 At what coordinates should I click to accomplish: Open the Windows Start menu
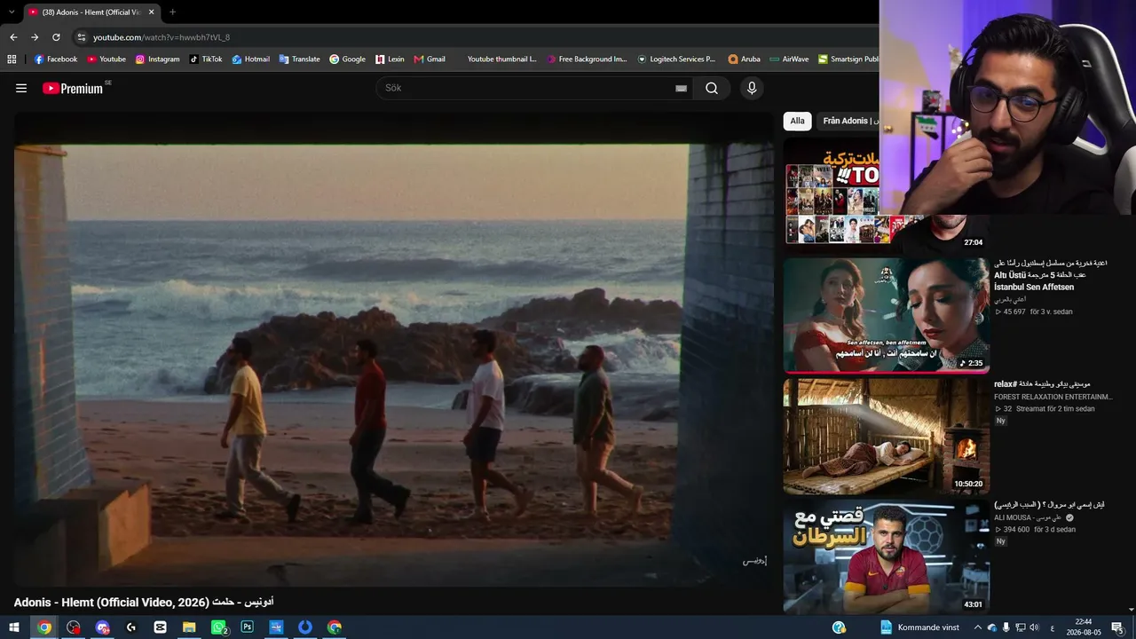(14, 627)
